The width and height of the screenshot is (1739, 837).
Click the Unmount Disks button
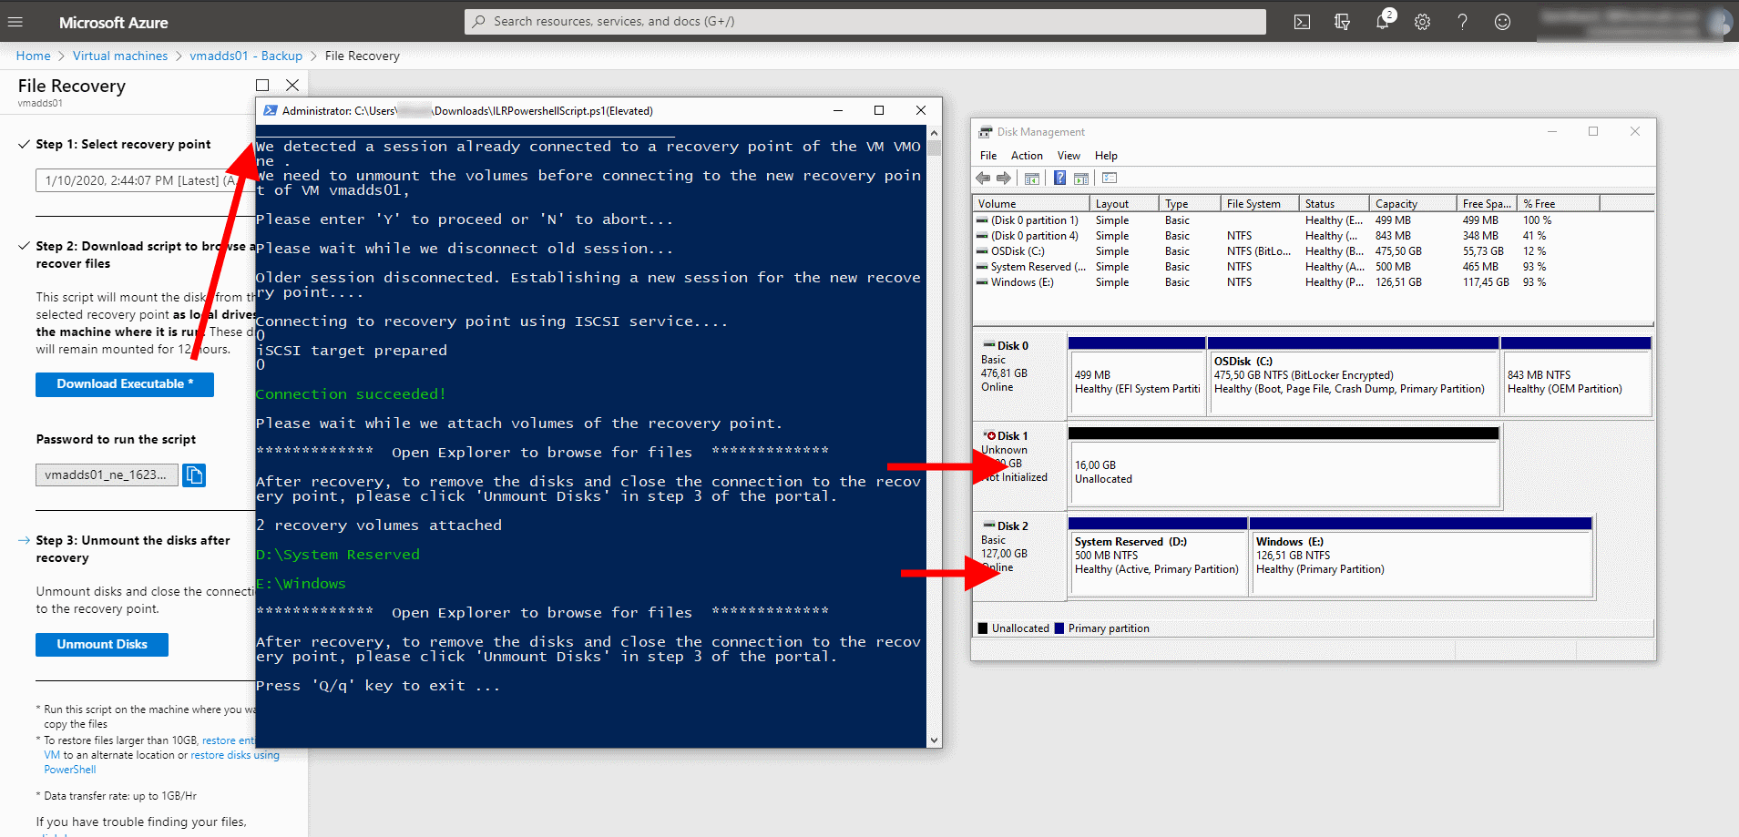click(x=102, y=645)
